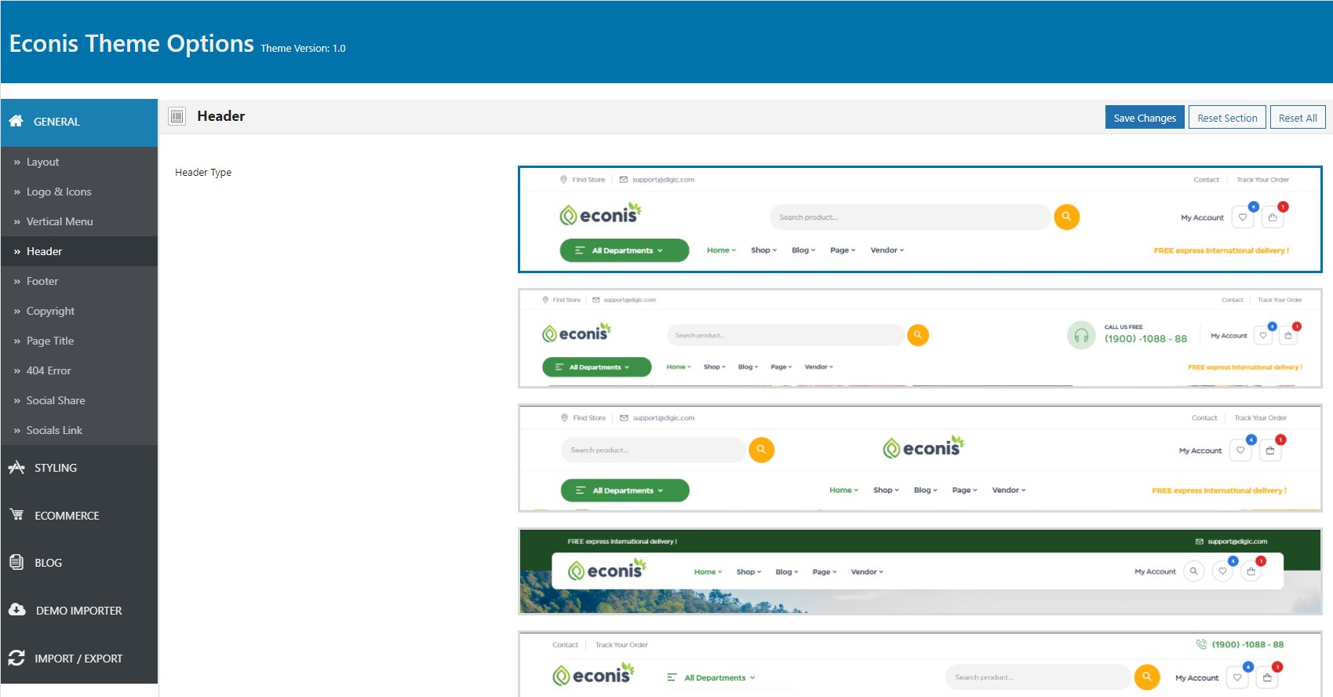Screen dimensions: 1333x697
Task: Click the General home icon in sidebar
Action: (x=16, y=121)
